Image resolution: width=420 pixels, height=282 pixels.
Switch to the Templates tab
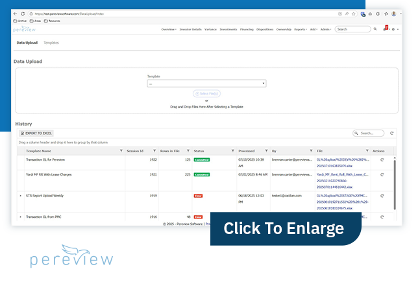coord(51,43)
